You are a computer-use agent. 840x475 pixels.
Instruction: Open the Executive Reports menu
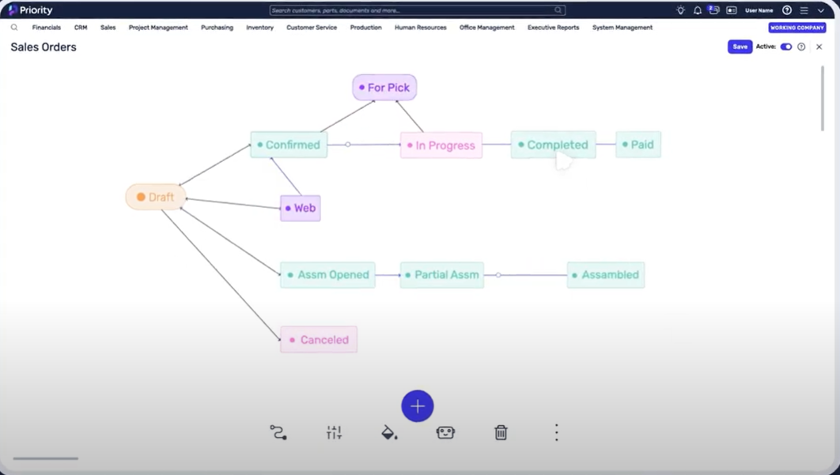coord(554,28)
